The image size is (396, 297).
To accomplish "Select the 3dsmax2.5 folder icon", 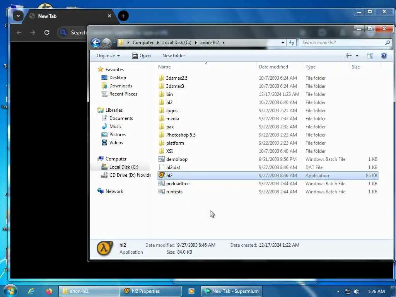I will [x=161, y=78].
